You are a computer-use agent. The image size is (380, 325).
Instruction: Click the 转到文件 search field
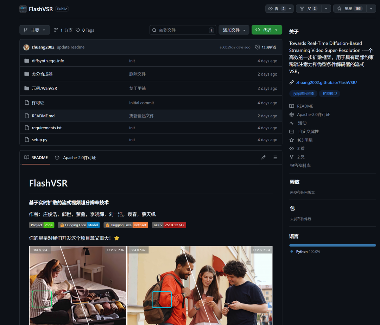tap(183, 30)
